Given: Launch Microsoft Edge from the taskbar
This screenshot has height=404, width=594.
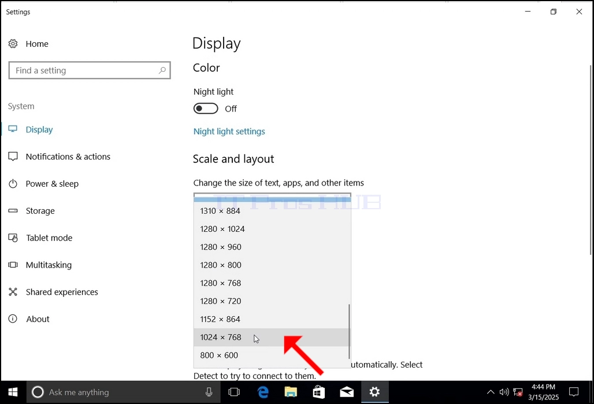Looking at the screenshot, I should coord(263,392).
